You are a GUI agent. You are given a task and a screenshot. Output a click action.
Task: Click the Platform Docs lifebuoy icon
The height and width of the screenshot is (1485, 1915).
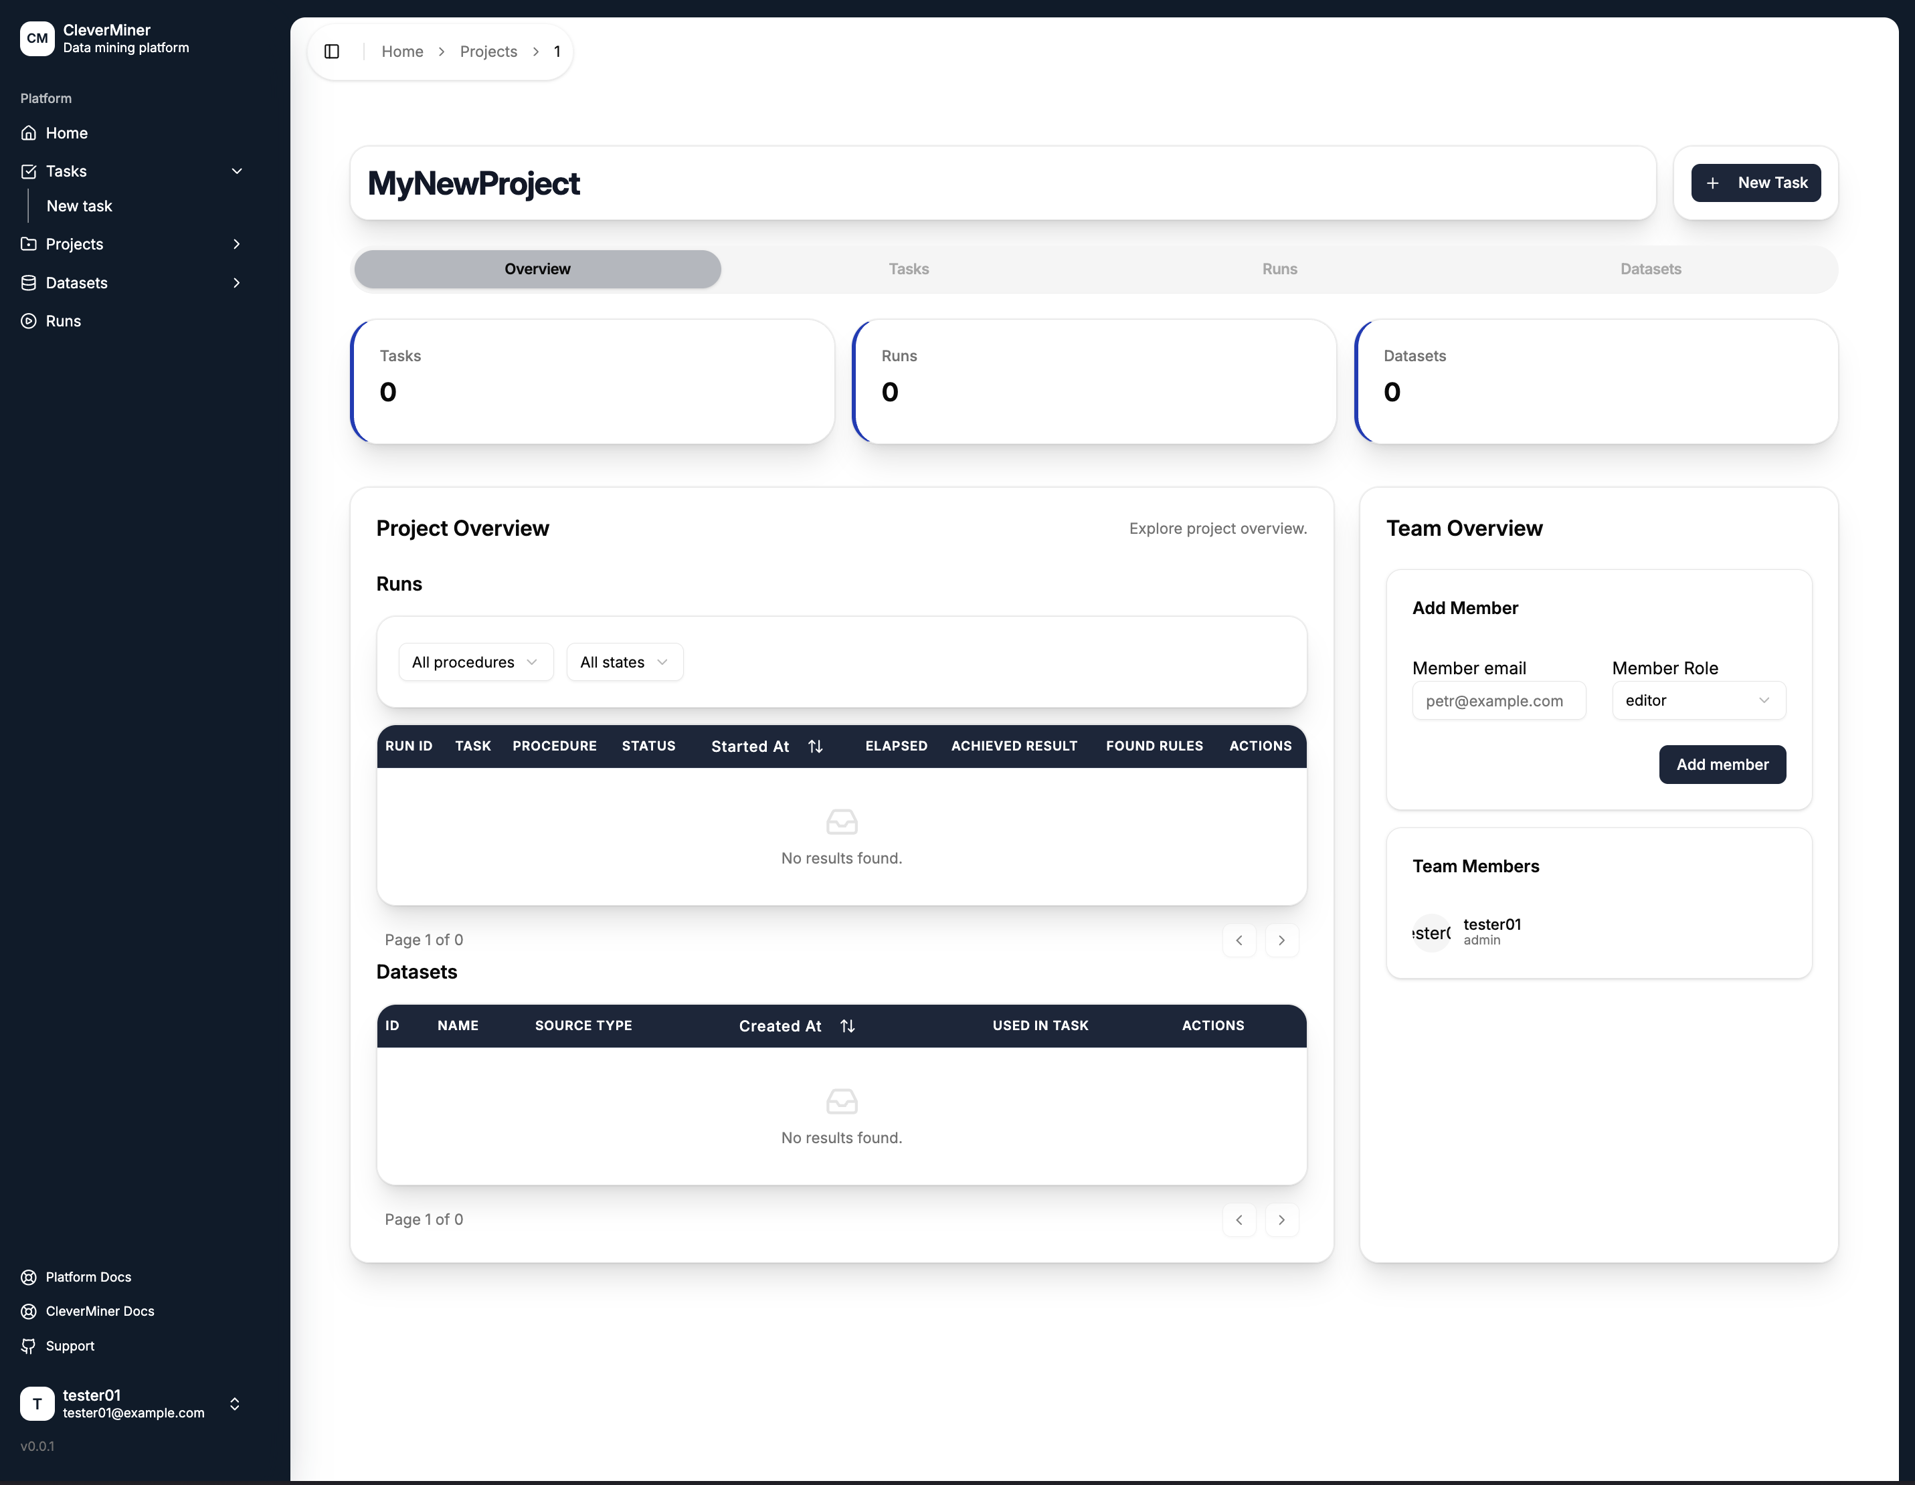coord(29,1277)
